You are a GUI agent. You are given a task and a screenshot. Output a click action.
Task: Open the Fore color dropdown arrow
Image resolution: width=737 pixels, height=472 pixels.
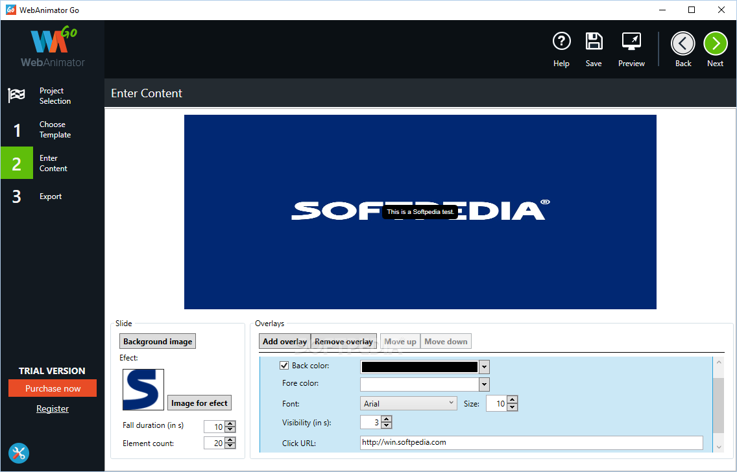[485, 384]
